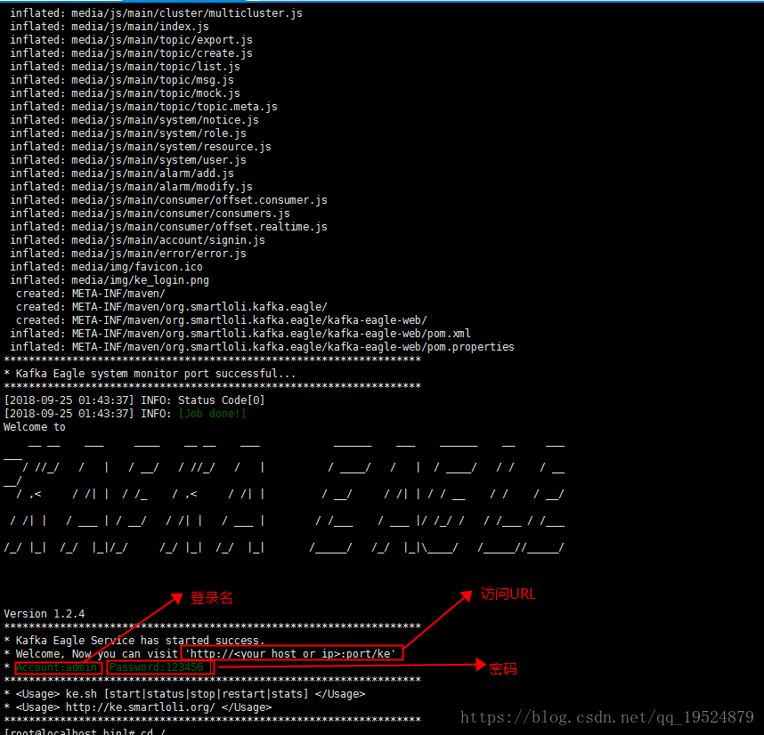Image resolution: width=764 pixels, height=735 pixels.
Task: Click the line 'inflated: media/img/favicon.ico'
Action: click(x=106, y=267)
